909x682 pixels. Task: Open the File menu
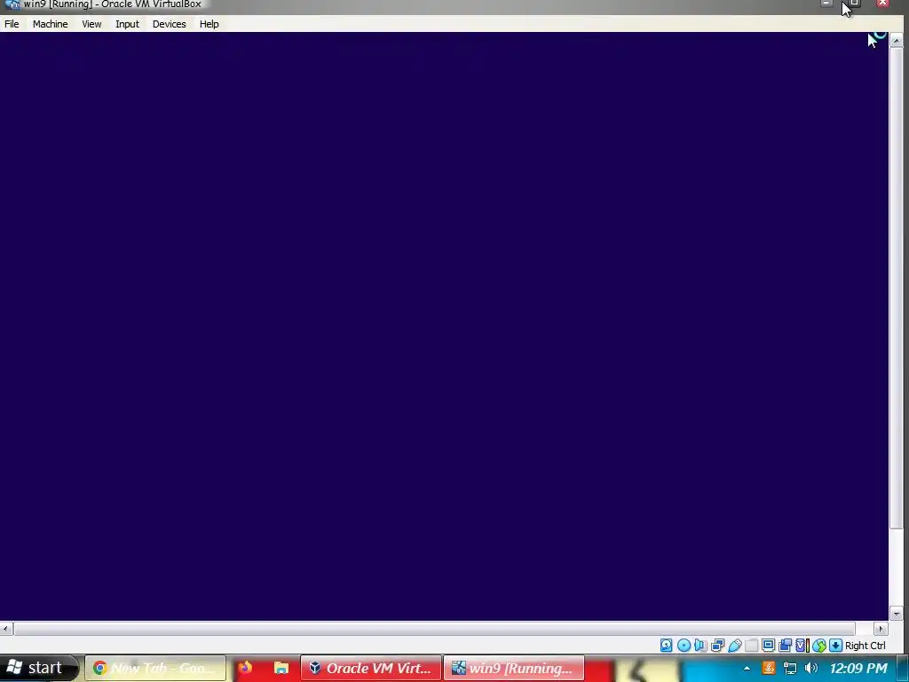click(x=12, y=24)
